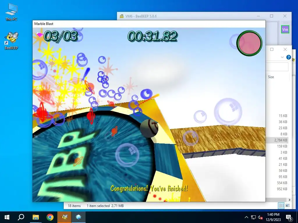Viewport: 298px width, 223px height.
Task: Open the notification center icon
Action: (289, 217)
